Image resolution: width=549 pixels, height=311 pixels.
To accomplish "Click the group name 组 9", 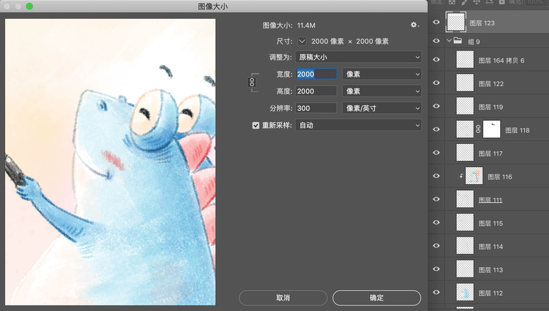I will coord(474,41).
